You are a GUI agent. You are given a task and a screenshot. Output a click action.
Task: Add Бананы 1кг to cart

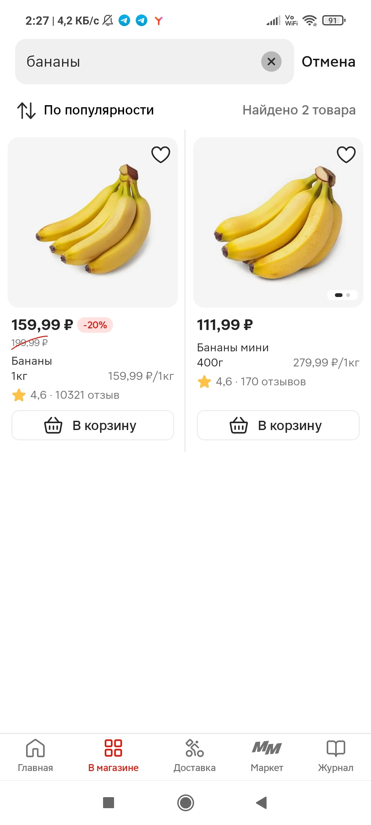93,425
